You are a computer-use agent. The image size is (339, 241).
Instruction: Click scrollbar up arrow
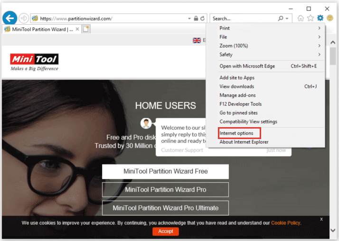pos(333,43)
